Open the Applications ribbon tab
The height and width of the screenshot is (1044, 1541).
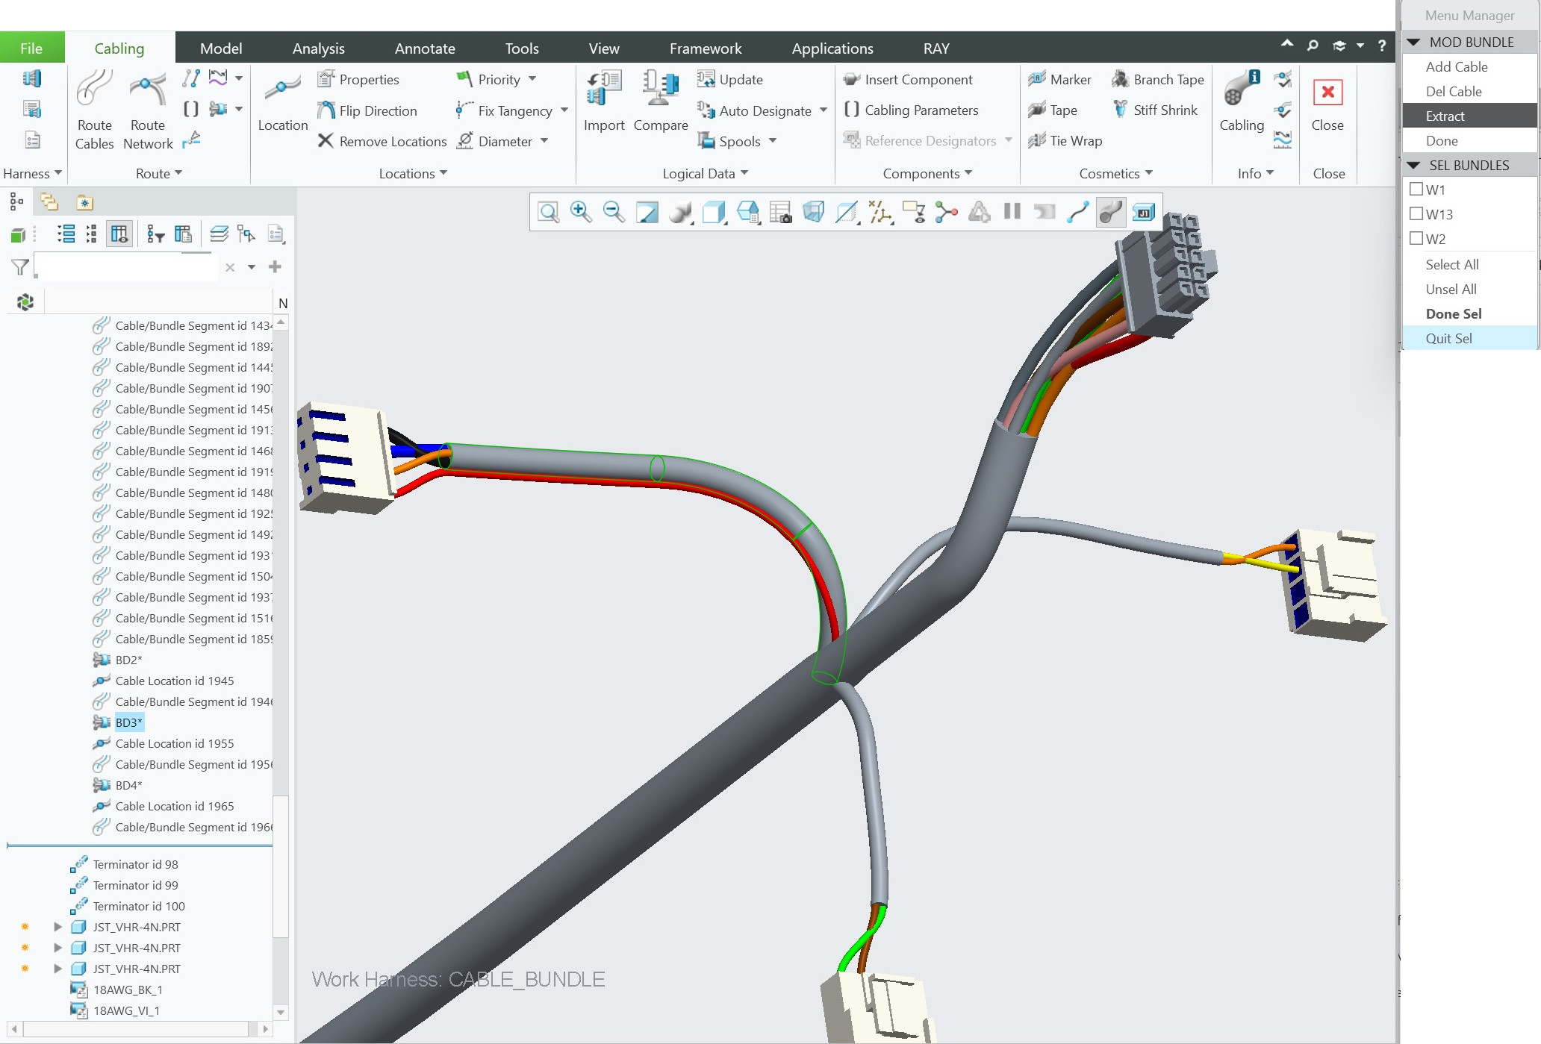[x=832, y=48]
